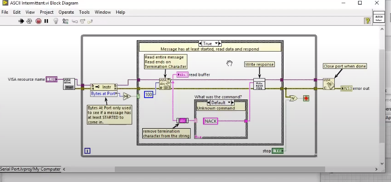Click the Unknown command subdiagram label
The width and height of the screenshot is (391, 182).
[x=220, y=108]
